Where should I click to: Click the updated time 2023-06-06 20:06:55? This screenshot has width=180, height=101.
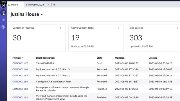coord(127,63)
